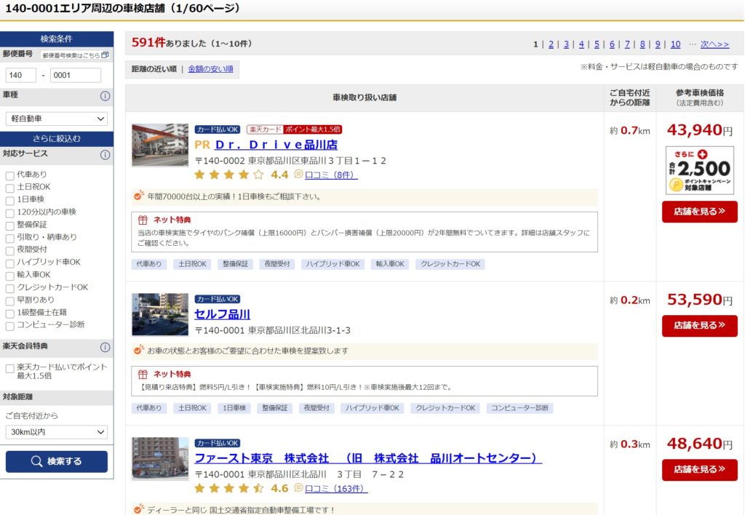This screenshot has height=515, width=745.
Task: Click the カード払いOK badge on Dr. Drive品川店
Action: coord(217,129)
